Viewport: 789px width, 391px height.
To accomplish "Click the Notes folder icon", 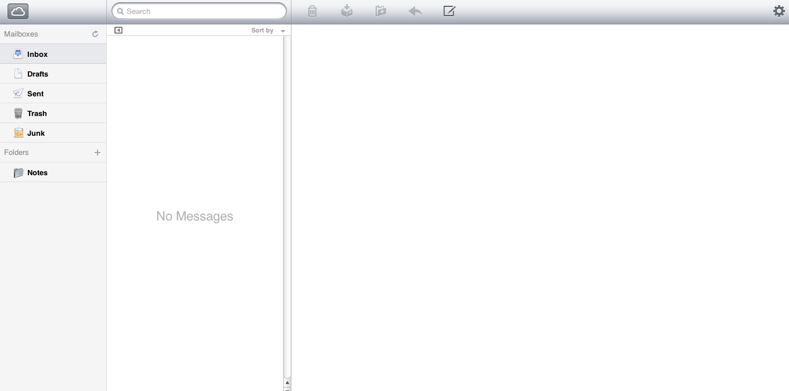I will tap(18, 172).
